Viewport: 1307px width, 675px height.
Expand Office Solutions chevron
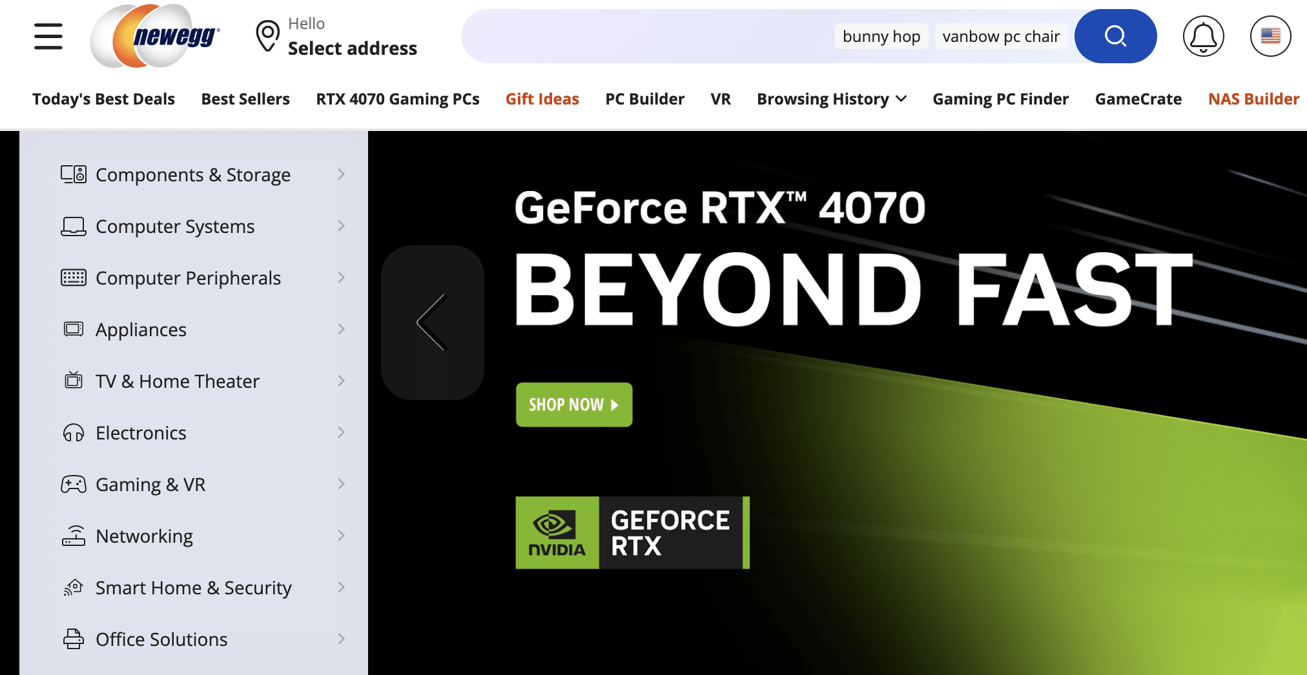341,639
